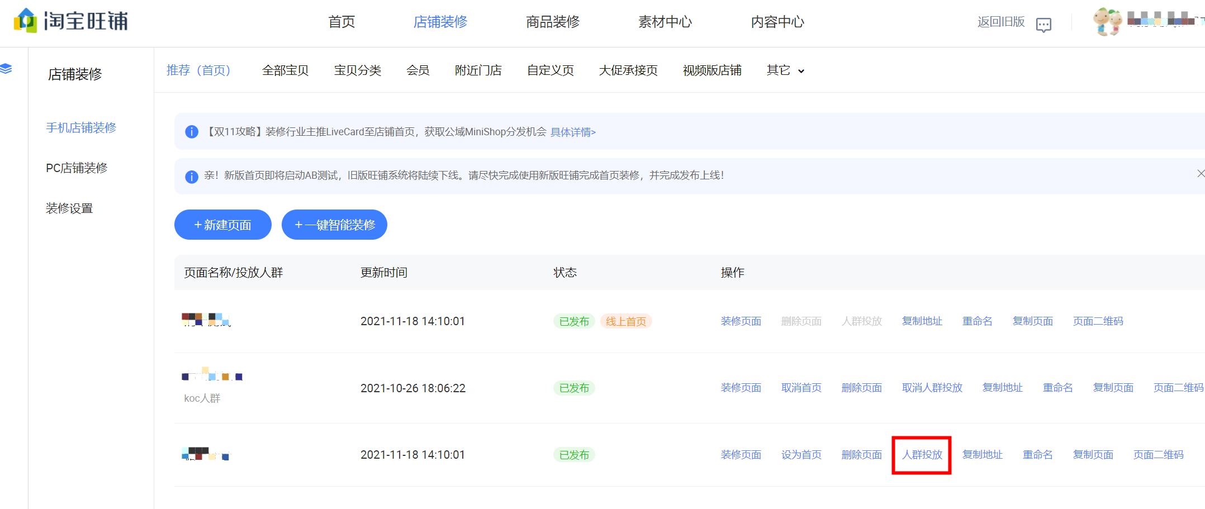
Task: Select PC店铺装修 in sidebar
Action: [77, 168]
